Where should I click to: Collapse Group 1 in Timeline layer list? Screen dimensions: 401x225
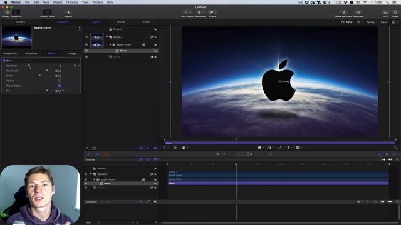click(91, 174)
